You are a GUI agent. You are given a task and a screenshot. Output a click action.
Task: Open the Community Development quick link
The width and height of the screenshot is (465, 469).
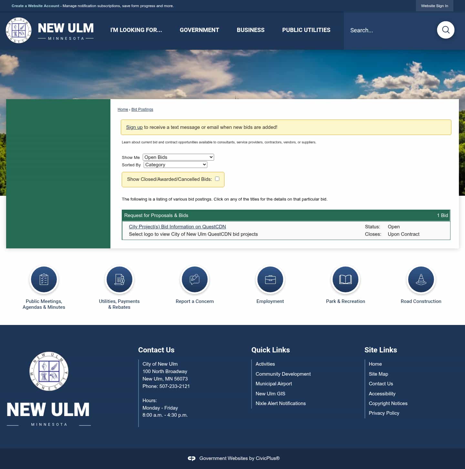pyautogui.click(x=283, y=374)
